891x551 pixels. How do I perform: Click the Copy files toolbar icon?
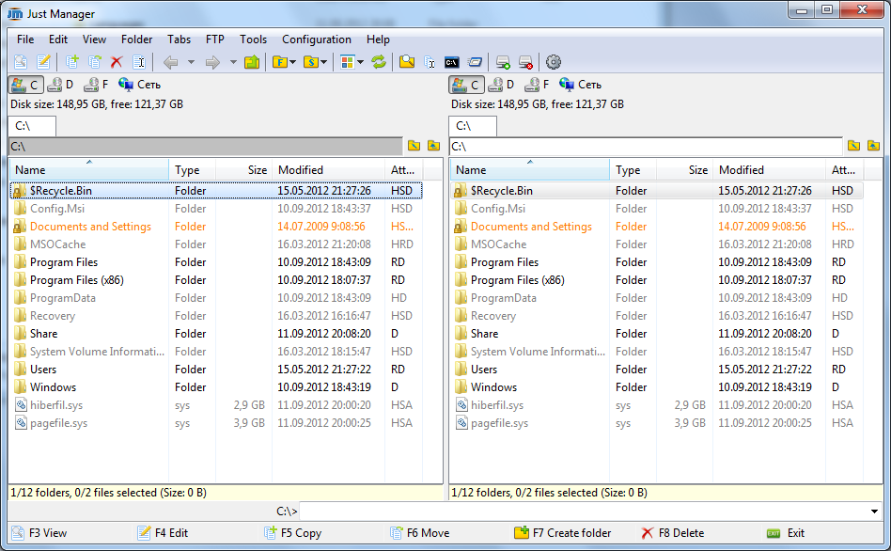71,61
